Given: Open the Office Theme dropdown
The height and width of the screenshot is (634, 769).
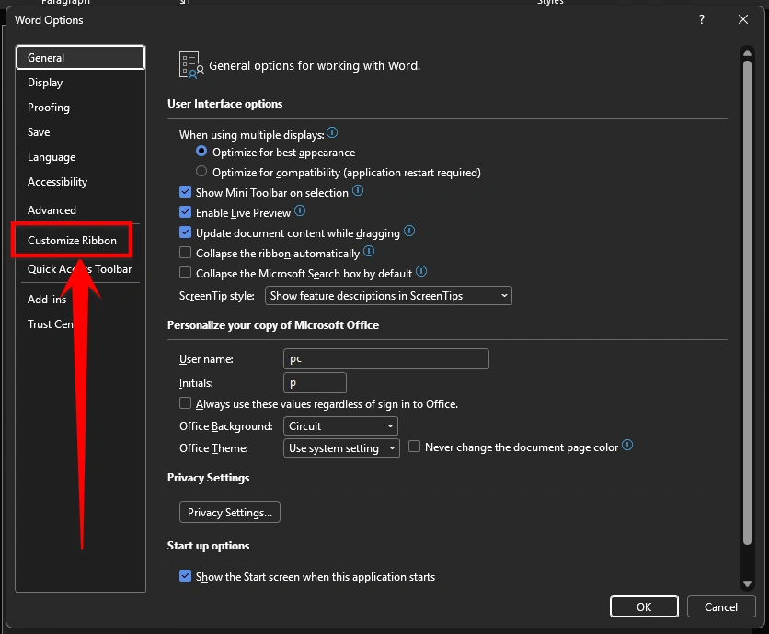Looking at the screenshot, I should point(341,447).
